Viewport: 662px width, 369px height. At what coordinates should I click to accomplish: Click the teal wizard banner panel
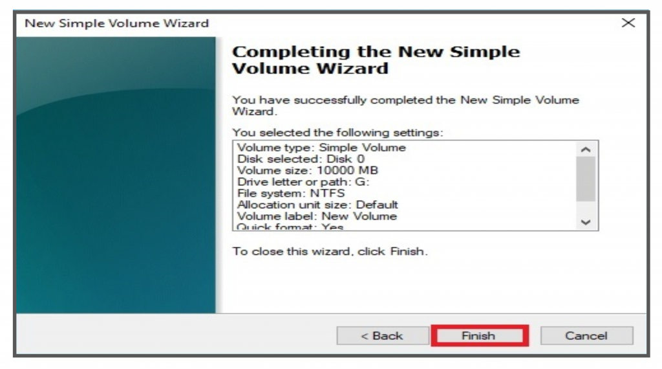(x=116, y=175)
